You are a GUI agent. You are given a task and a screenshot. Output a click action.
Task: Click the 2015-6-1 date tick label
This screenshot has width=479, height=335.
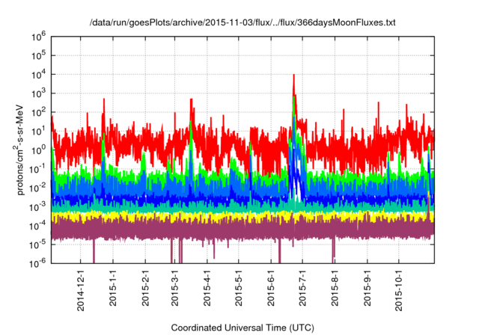[x=271, y=288]
